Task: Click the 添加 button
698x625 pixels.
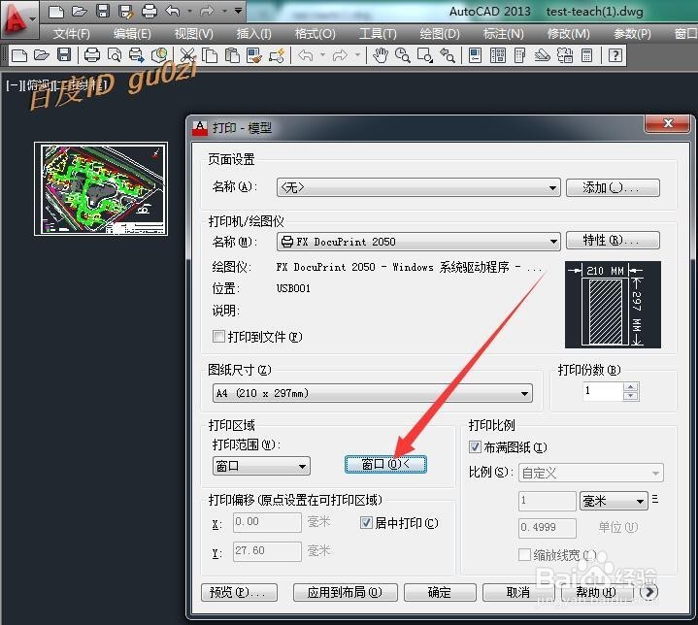Action: coord(613,188)
